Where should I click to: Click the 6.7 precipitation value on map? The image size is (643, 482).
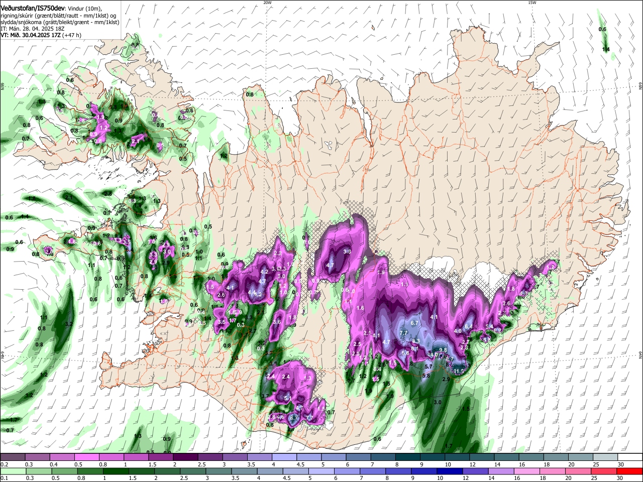(x=414, y=323)
